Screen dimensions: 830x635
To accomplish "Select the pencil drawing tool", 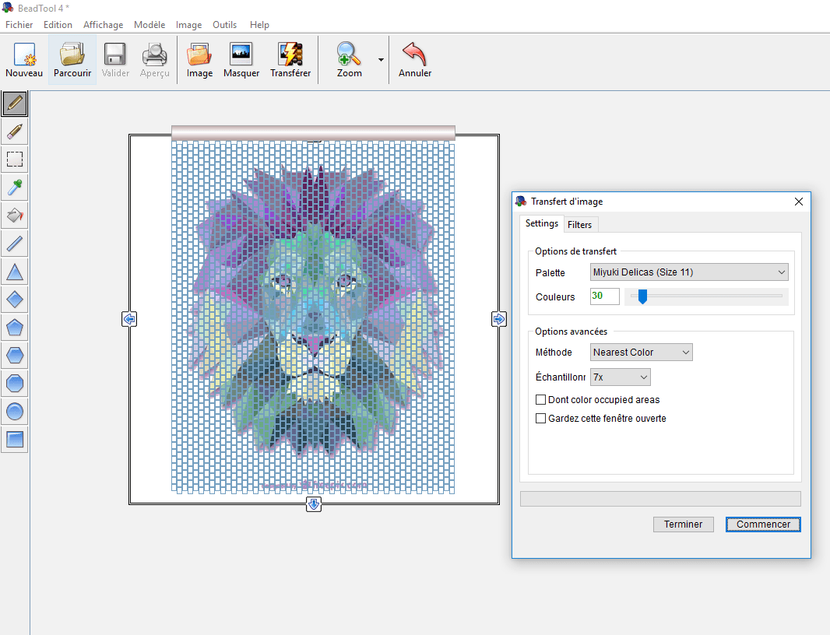I will coord(15,103).
